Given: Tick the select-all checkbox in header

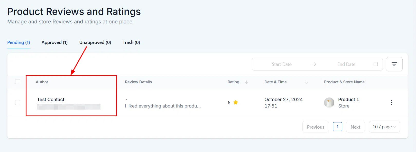Looking at the screenshot, I should coord(18,82).
